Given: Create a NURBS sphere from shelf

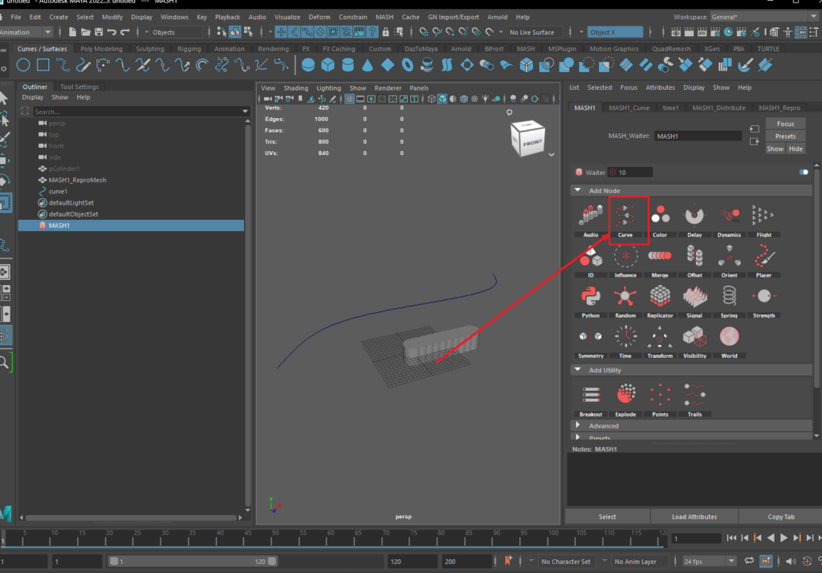Looking at the screenshot, I should coord(308,65).
